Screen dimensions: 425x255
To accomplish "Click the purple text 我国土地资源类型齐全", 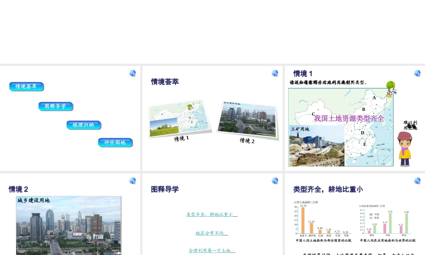I will pos(349,119).
